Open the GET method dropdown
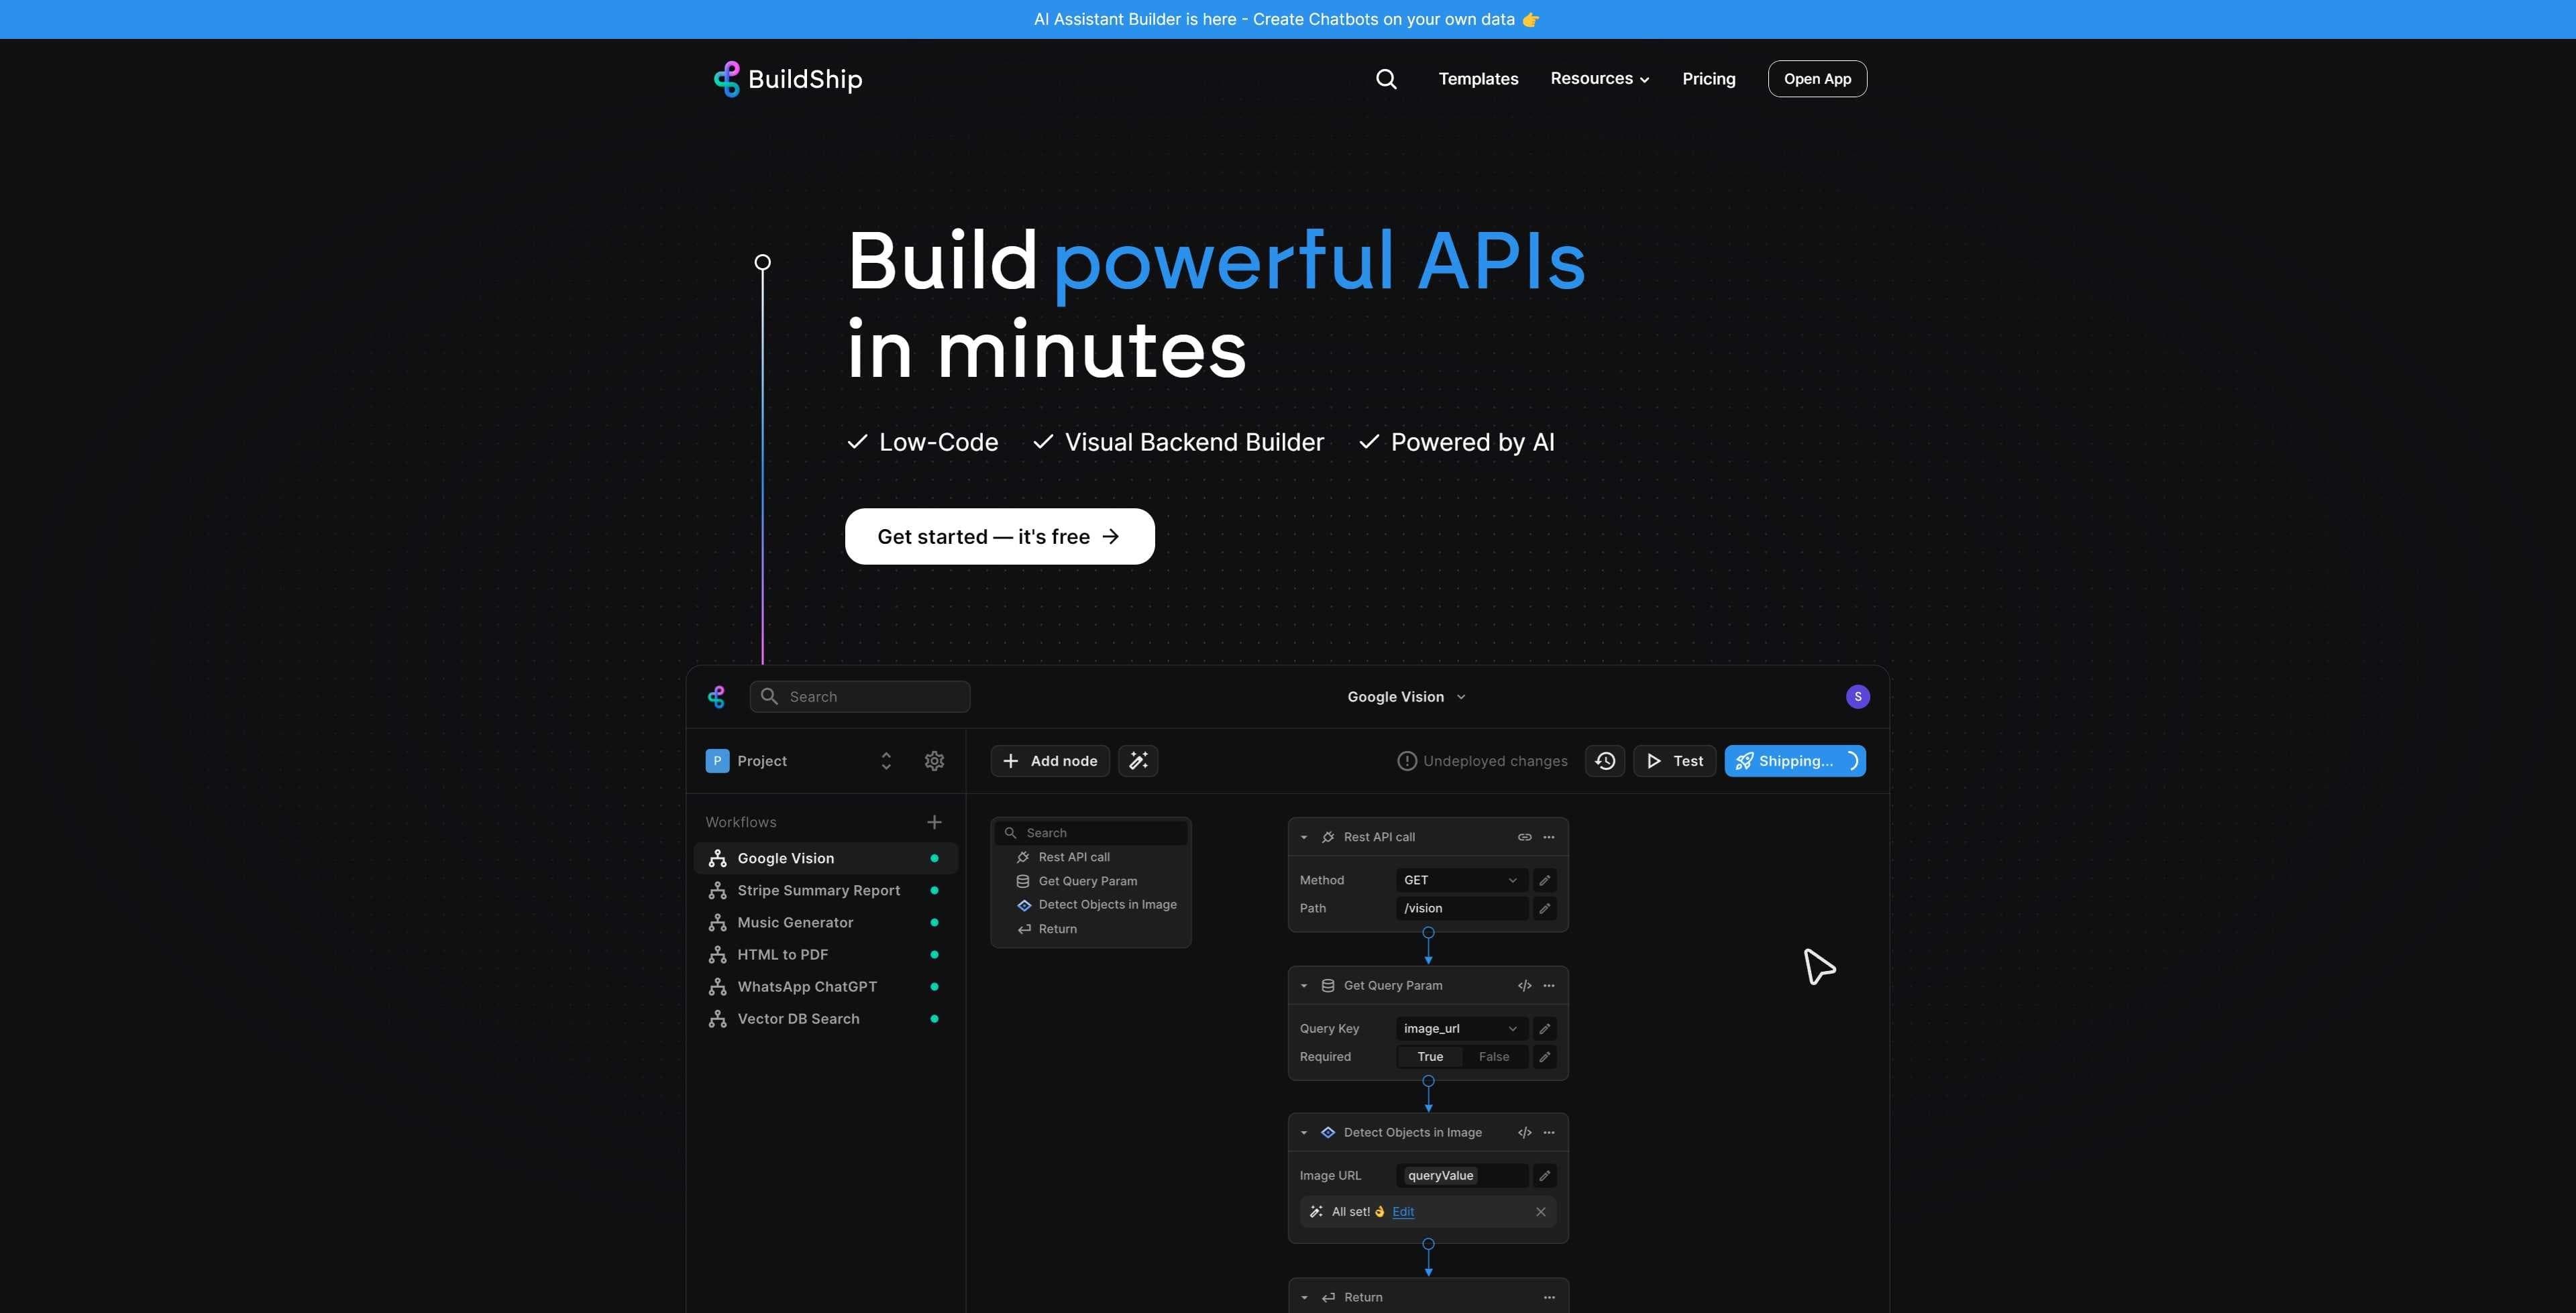The height and width of the screenshot is (1313, 2576). coord(1460,880)
